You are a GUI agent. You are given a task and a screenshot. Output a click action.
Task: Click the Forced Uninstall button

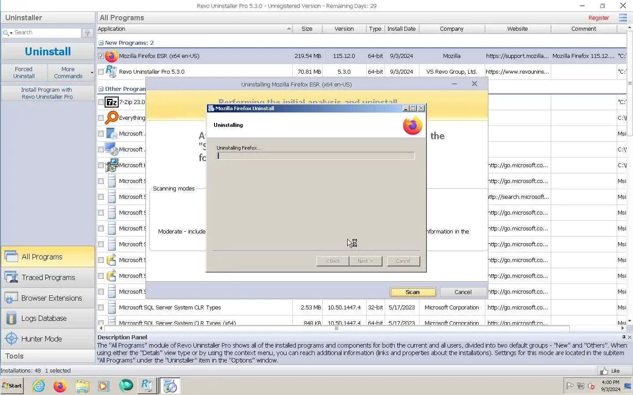[x=24, y=72]
